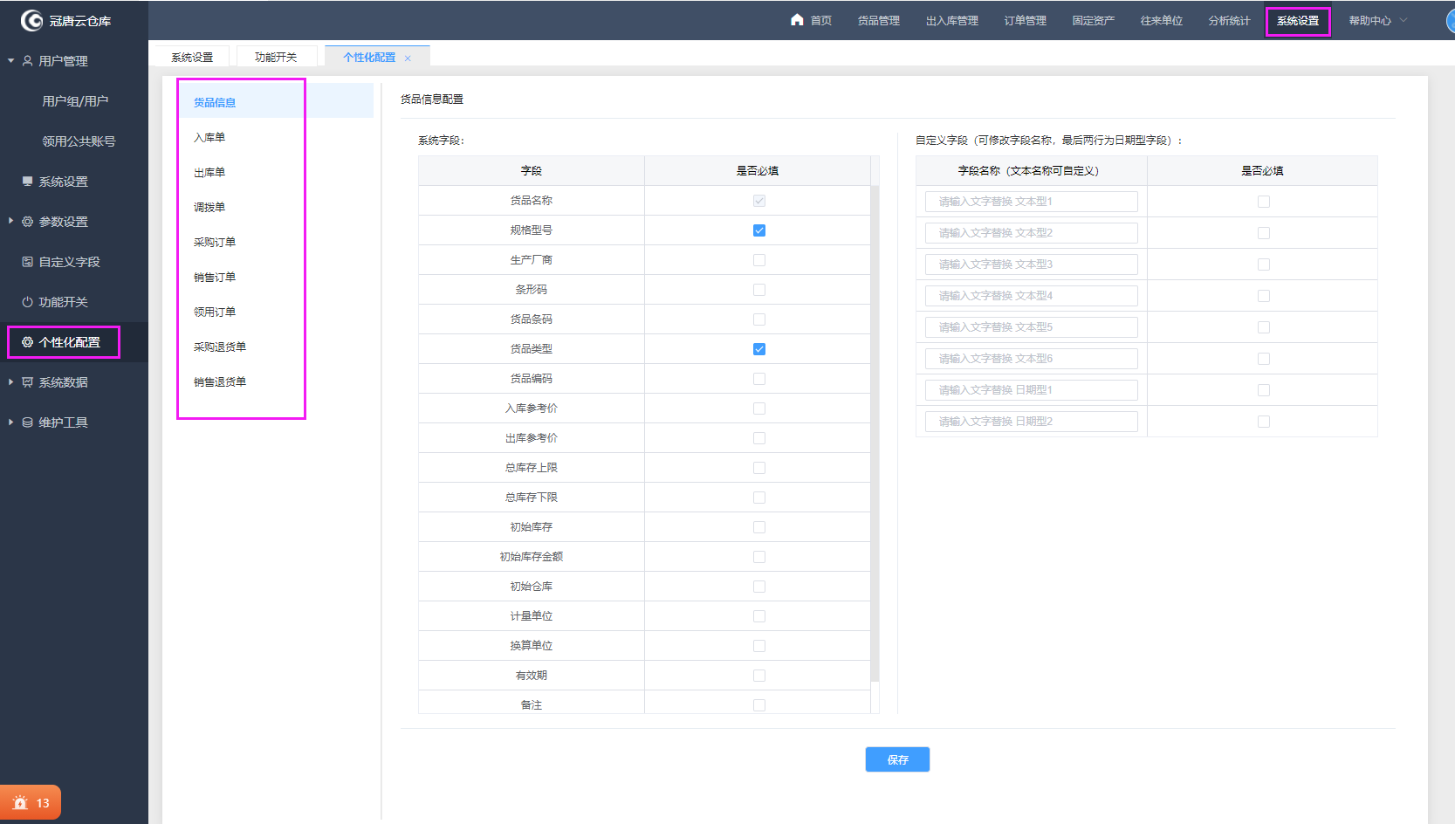
Task: Check 初始库存 required checkbox
Action: click(x=759, y=527)
